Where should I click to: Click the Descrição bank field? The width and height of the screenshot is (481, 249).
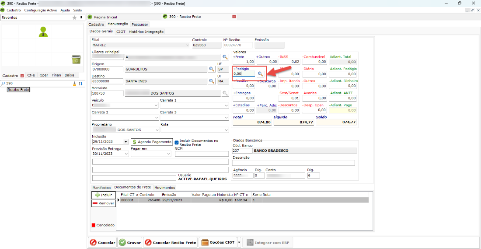click(294, 163)
